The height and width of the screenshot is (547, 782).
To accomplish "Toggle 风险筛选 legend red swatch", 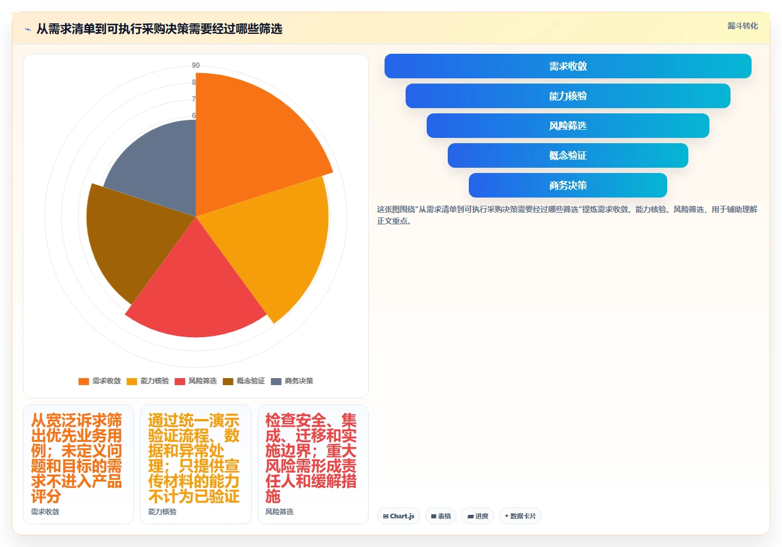I will coord(180,381).
